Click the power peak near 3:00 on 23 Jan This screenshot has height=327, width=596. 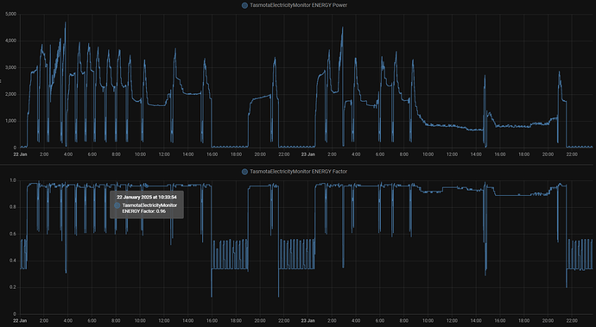pyautogui.click(x=342, y=28)
